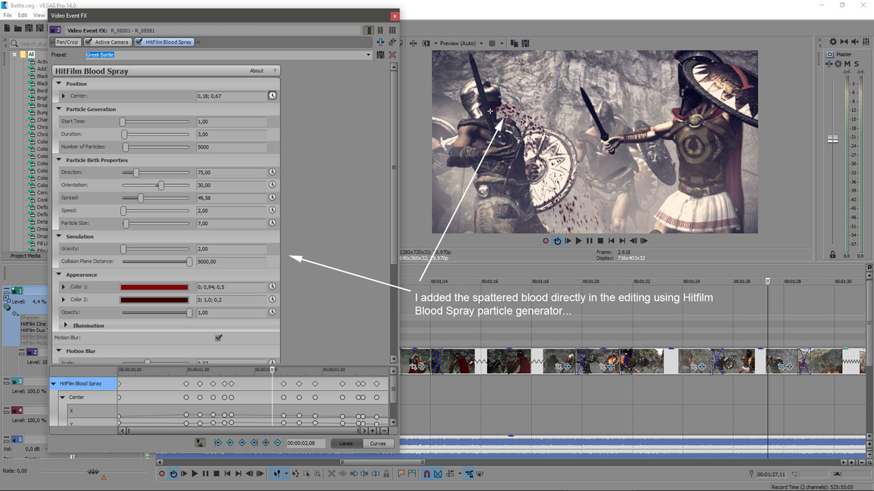Screen dimensions: 874x491
Task: Save the Greek Battle preset
Action: point(380,55)
